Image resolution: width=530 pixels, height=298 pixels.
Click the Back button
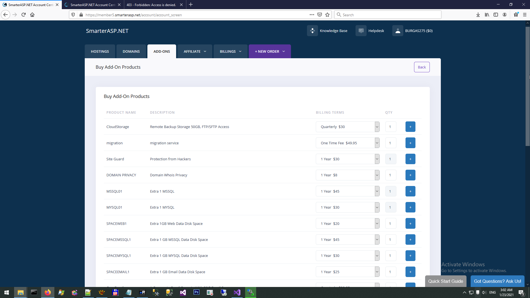[422, 67]
